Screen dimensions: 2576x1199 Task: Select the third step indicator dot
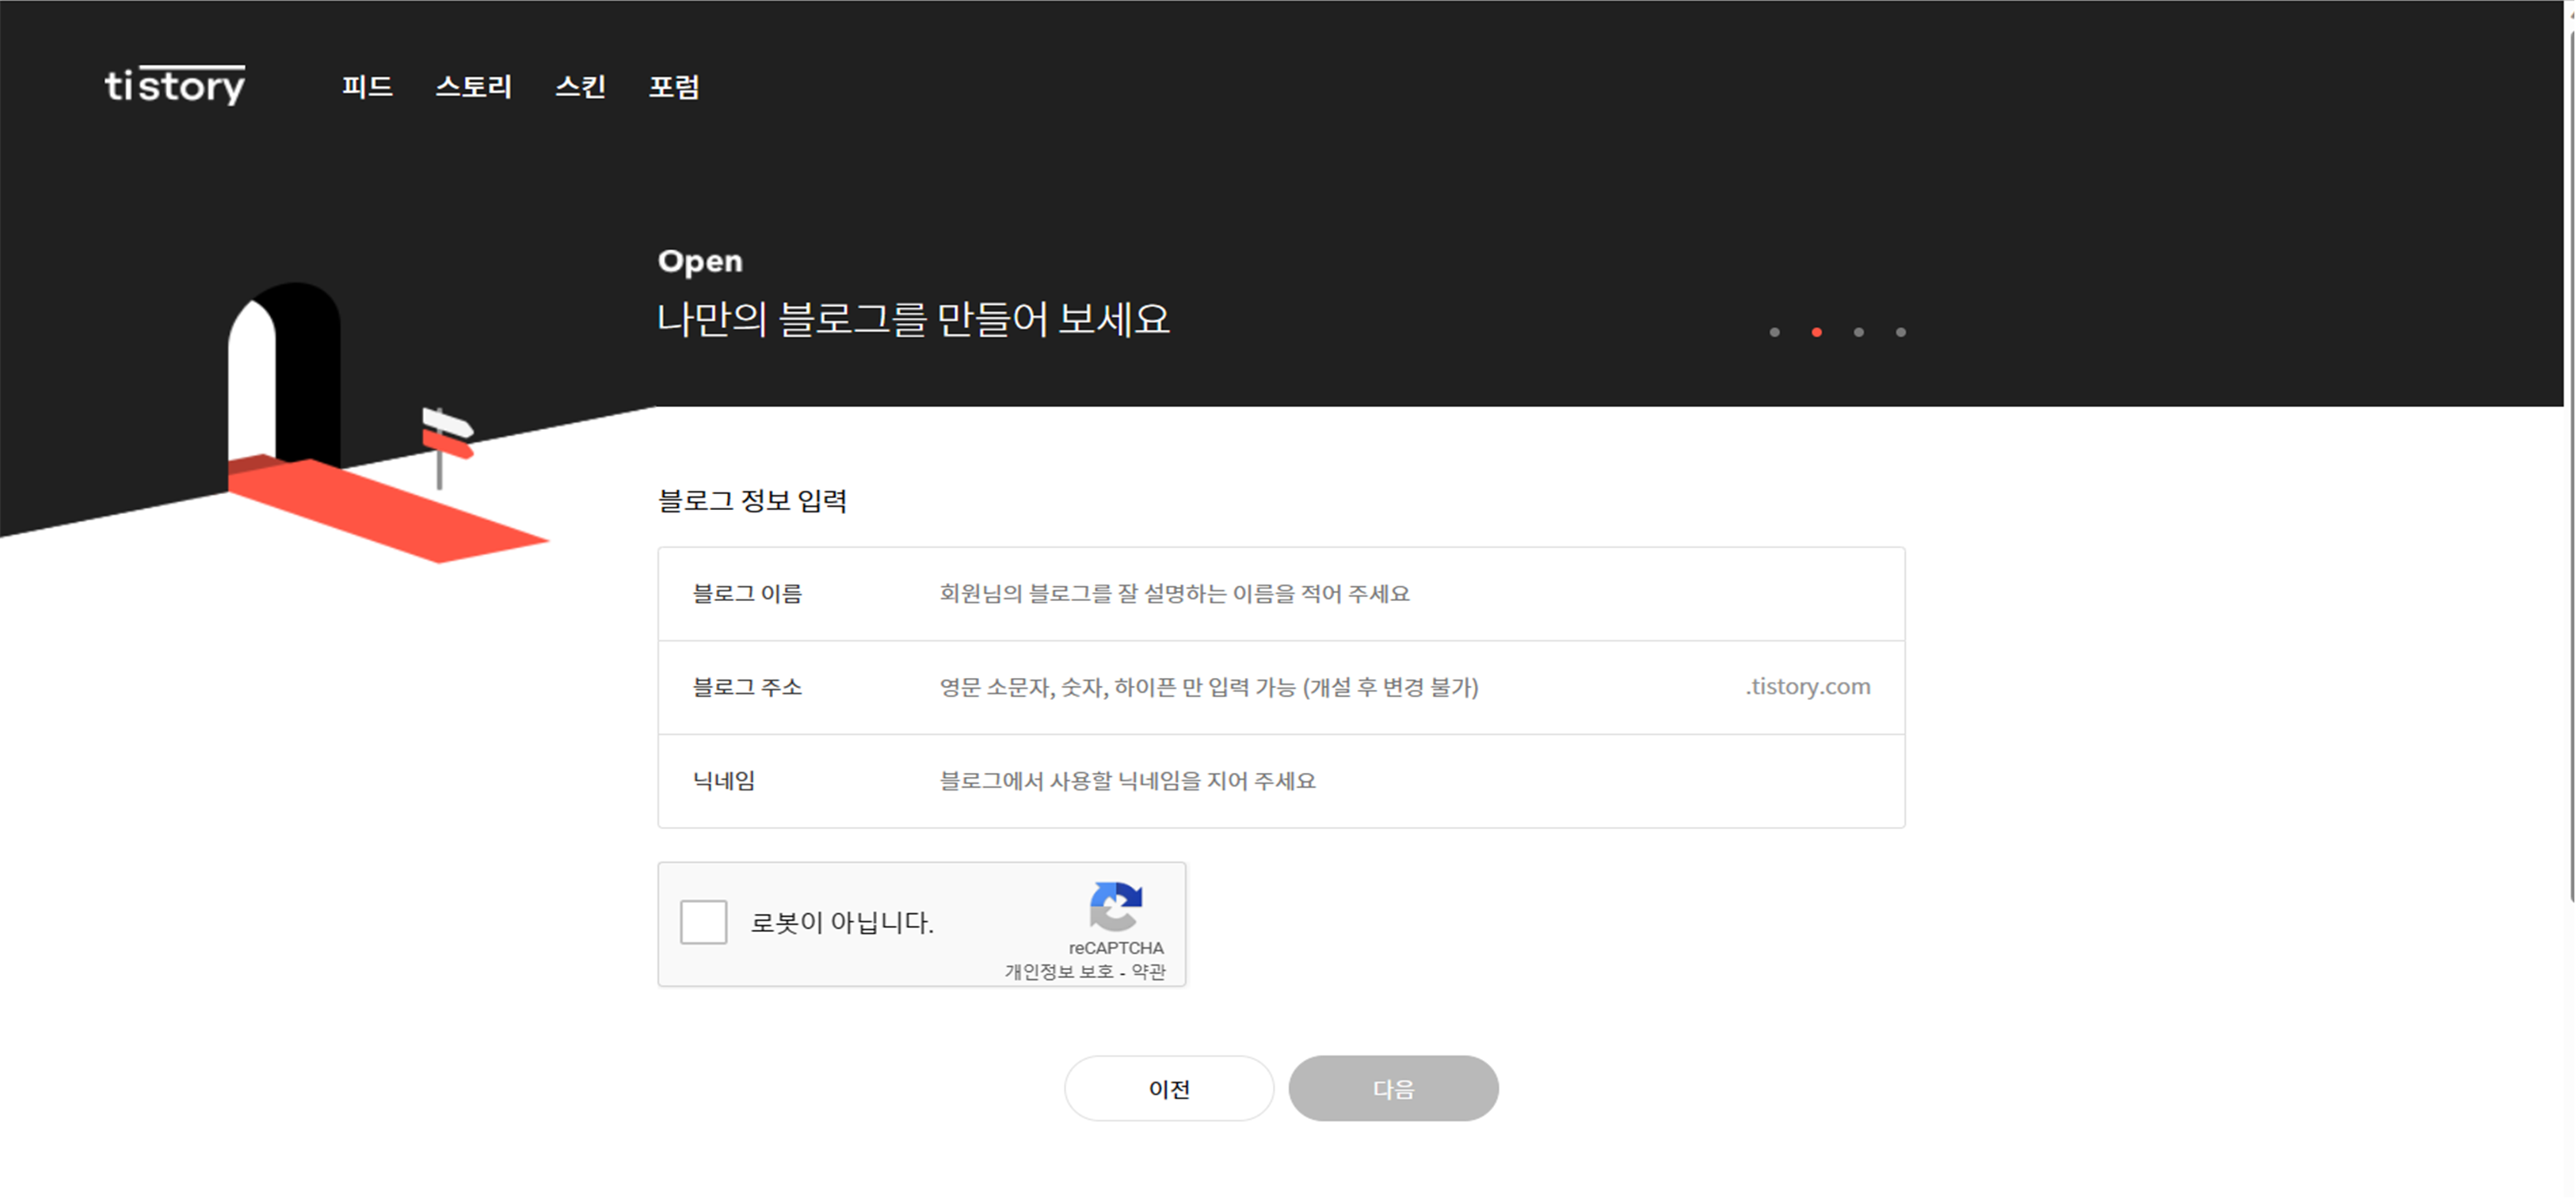pyautogui.click(x=1858, y=332)
